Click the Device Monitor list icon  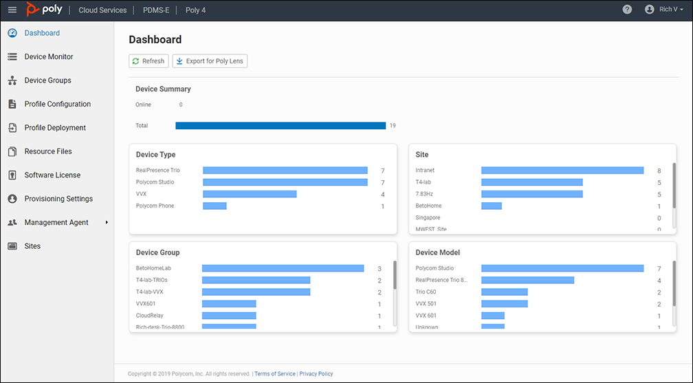coord(12,56)
